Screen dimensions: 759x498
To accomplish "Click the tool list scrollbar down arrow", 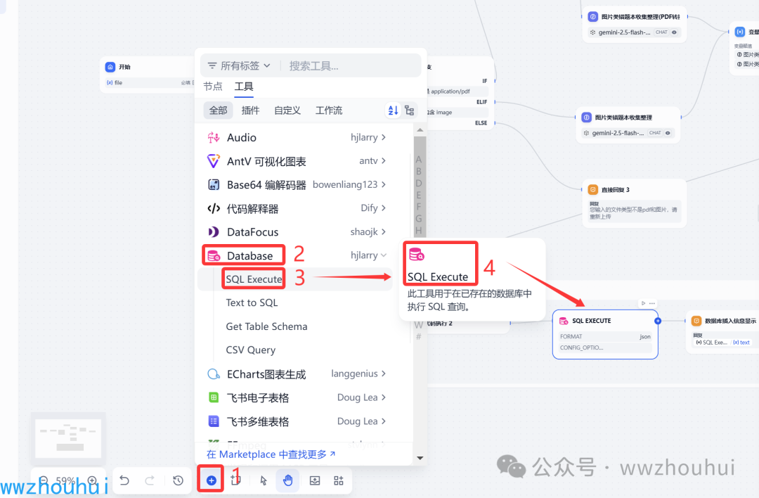I will [420, 458].
